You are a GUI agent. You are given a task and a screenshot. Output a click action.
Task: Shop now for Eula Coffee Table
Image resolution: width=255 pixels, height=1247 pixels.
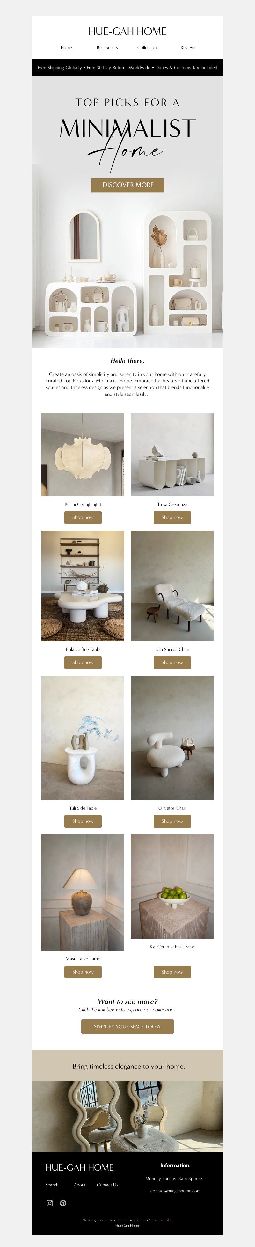(83, 662)
